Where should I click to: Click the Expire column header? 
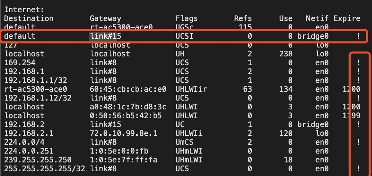coord(347,18)
